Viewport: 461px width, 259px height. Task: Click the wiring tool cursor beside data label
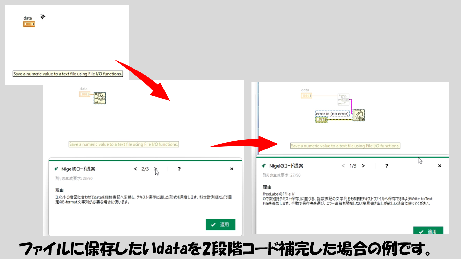point(42,16)
